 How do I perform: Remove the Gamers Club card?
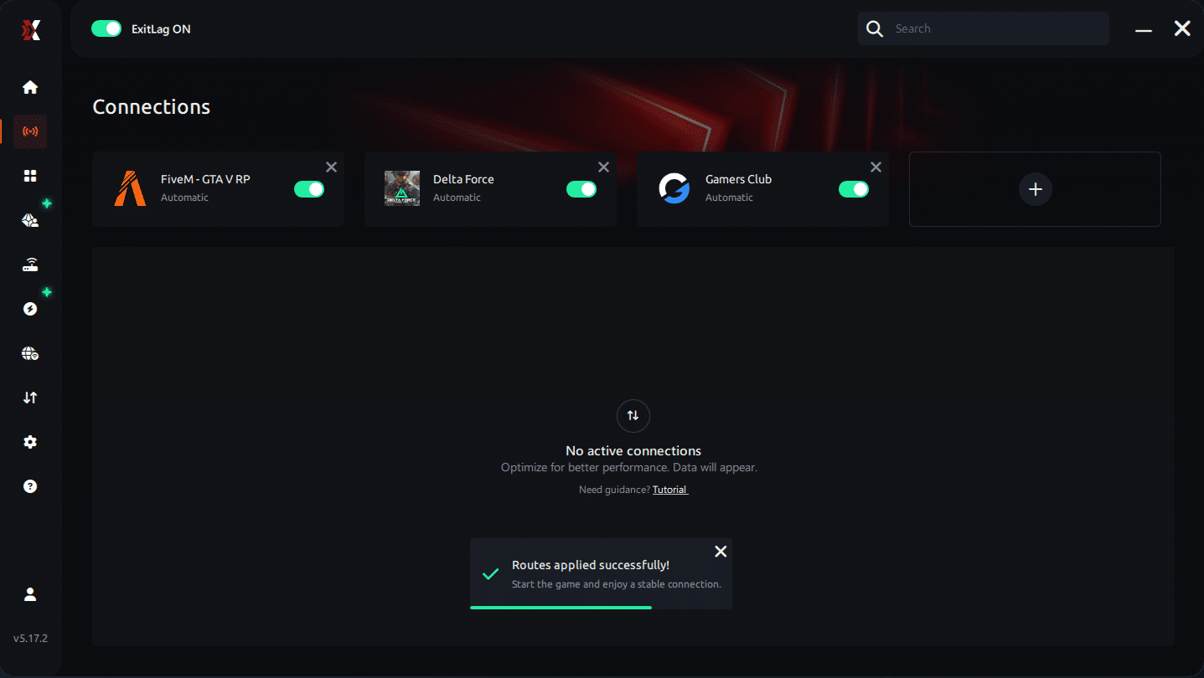pos(876,167)
